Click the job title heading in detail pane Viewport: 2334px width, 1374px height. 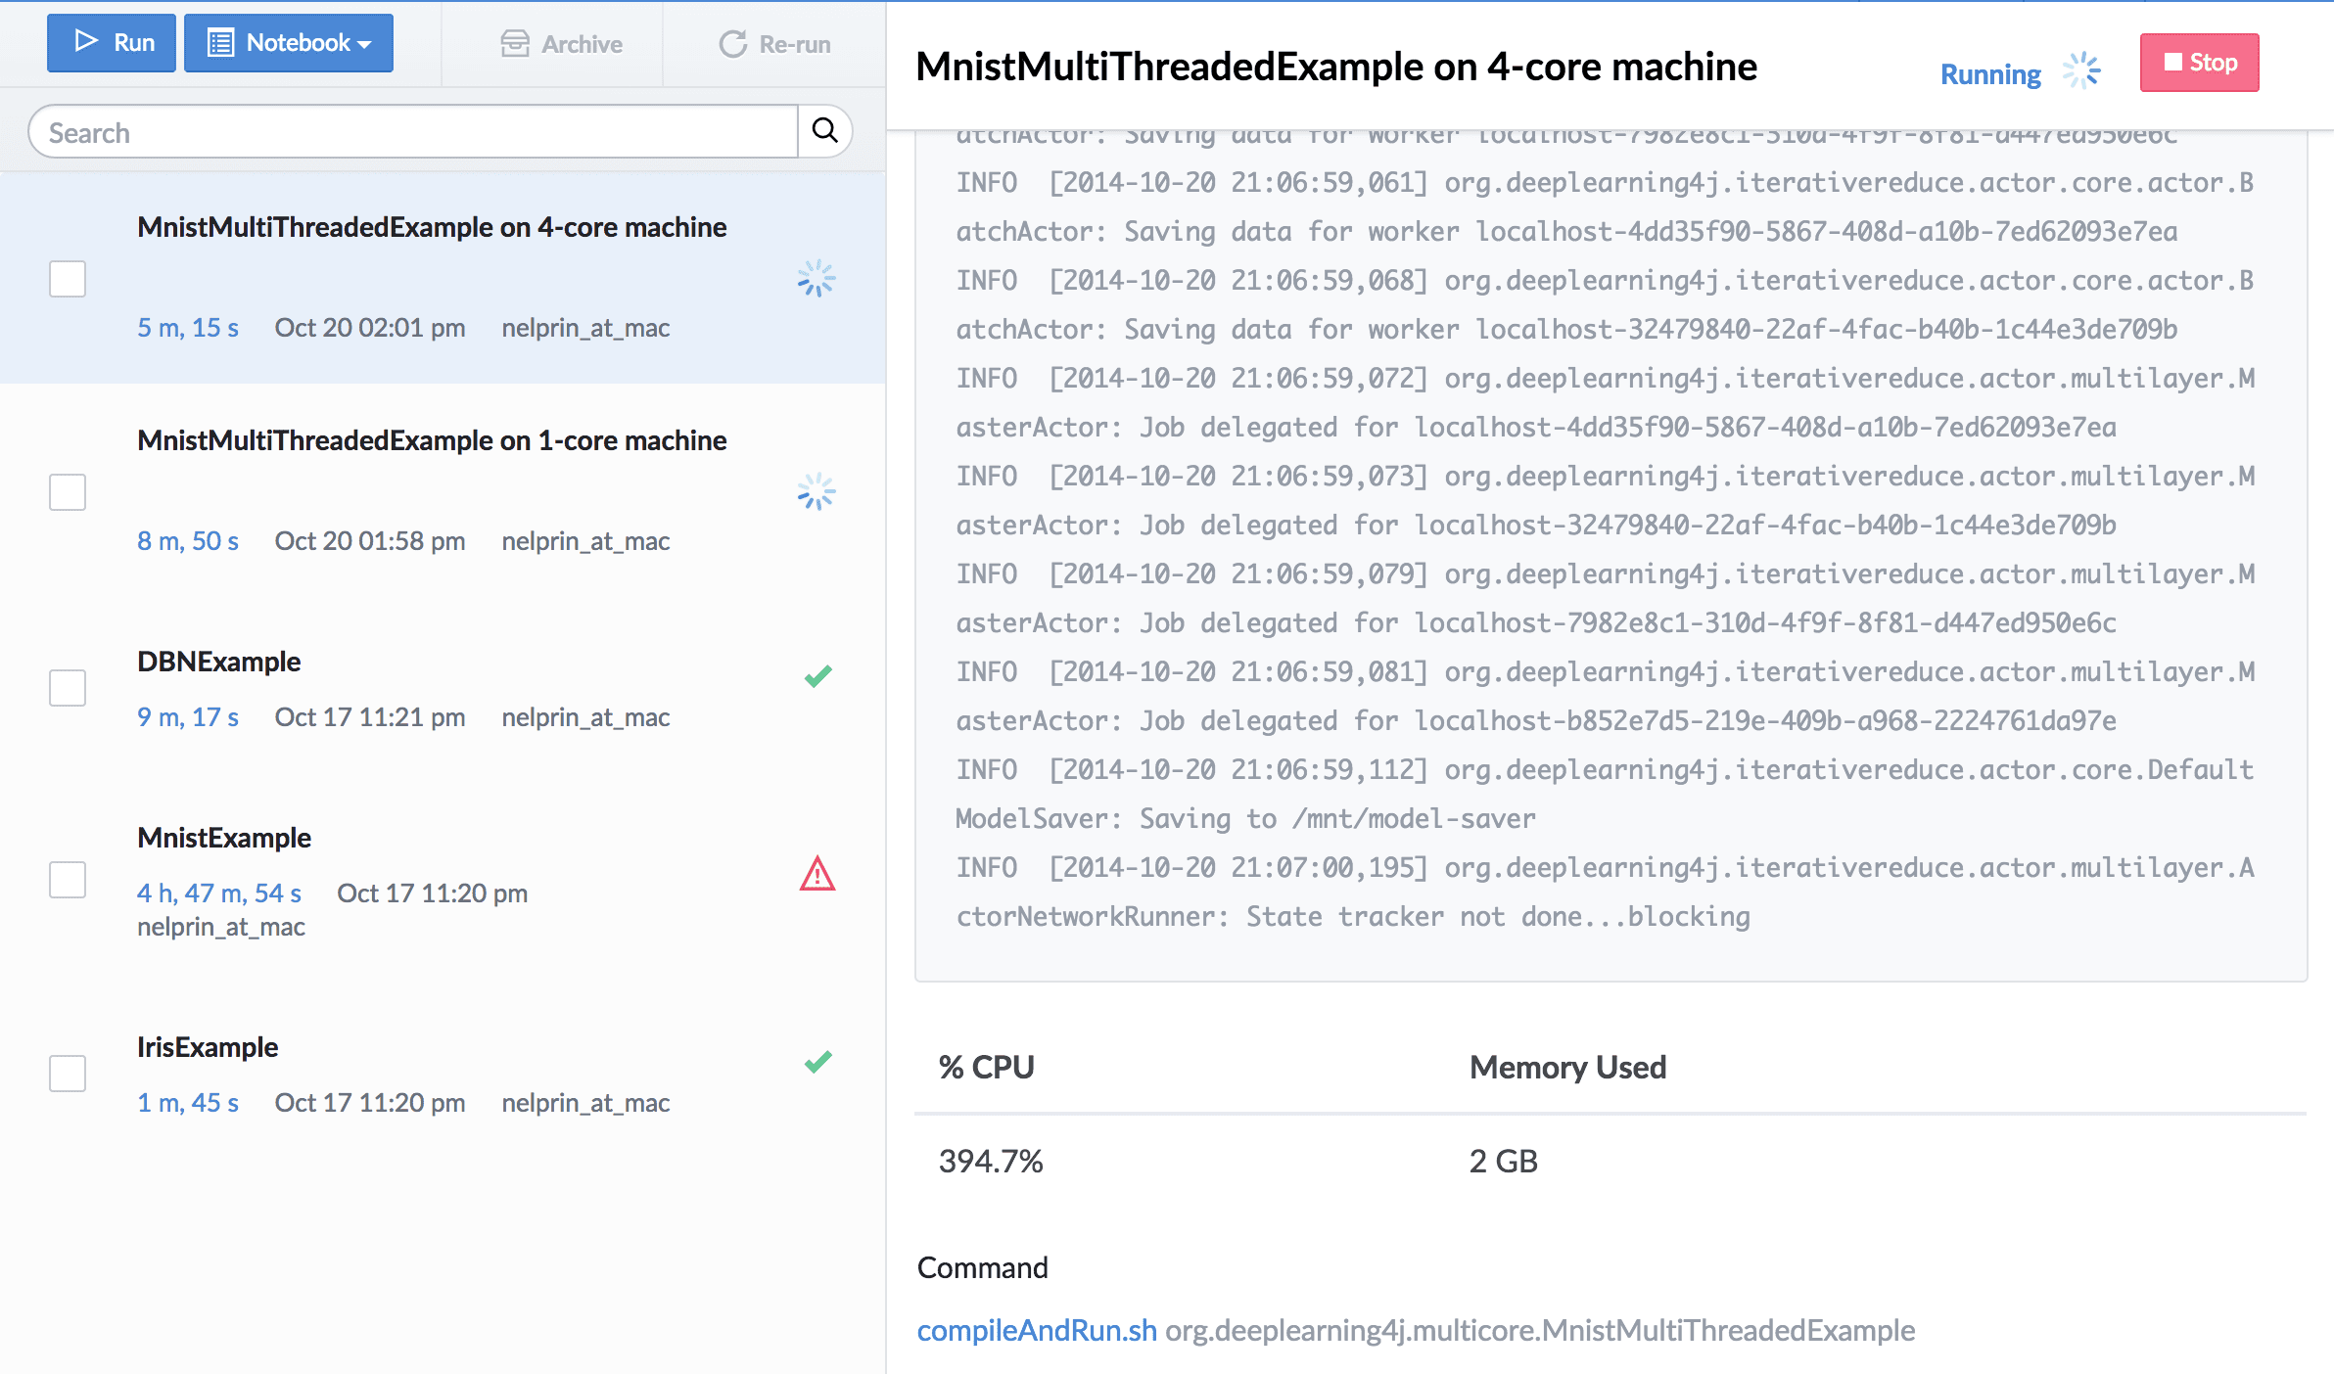[x=1336, y=67]
